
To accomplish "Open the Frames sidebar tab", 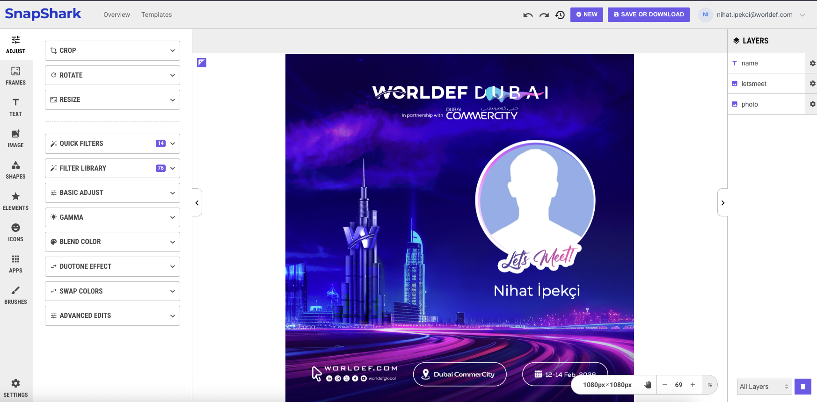I will [x=16, y=76].
